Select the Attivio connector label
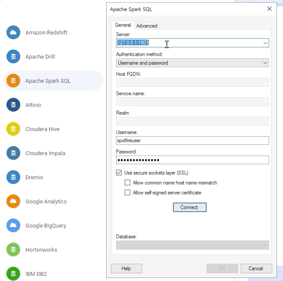Image resolution: width=283 pixels, height=281 pixels. 33,105
